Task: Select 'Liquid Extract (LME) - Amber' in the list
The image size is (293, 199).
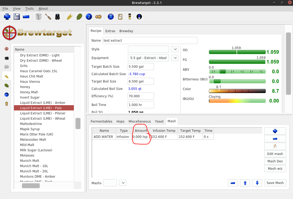Action: (x=43, y=103)
